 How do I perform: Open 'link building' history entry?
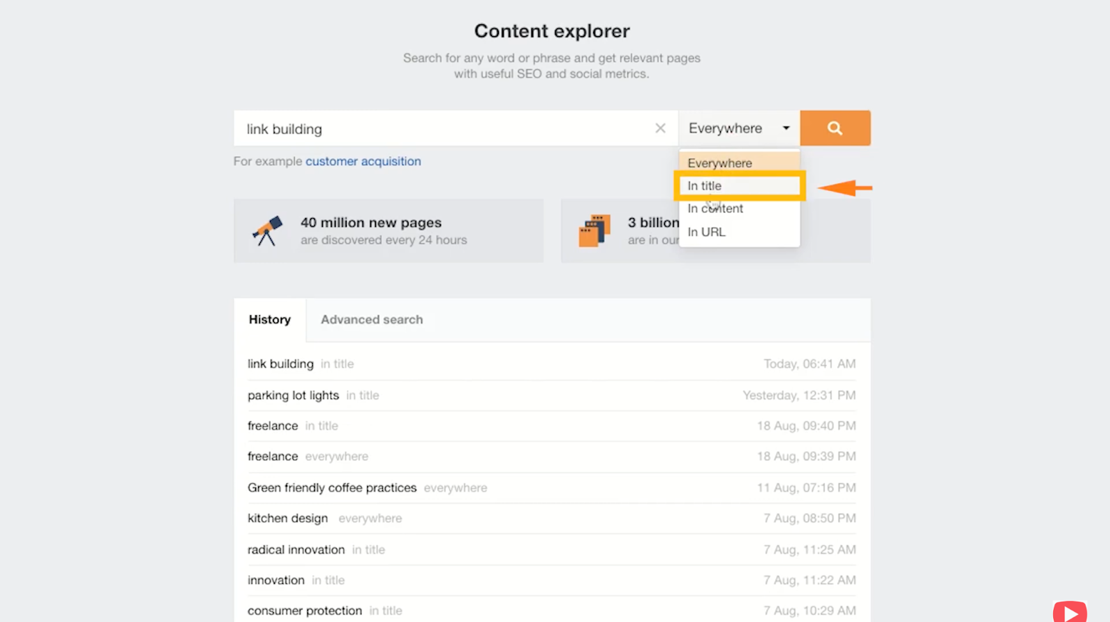point(280,364)
